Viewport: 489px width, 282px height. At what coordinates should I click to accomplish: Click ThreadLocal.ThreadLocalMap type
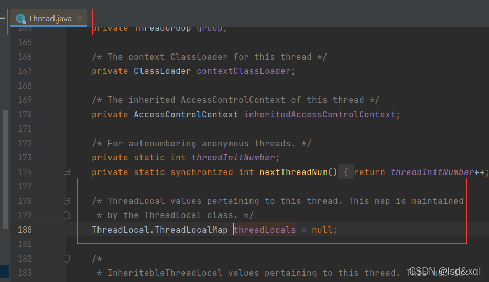[160, 230]
